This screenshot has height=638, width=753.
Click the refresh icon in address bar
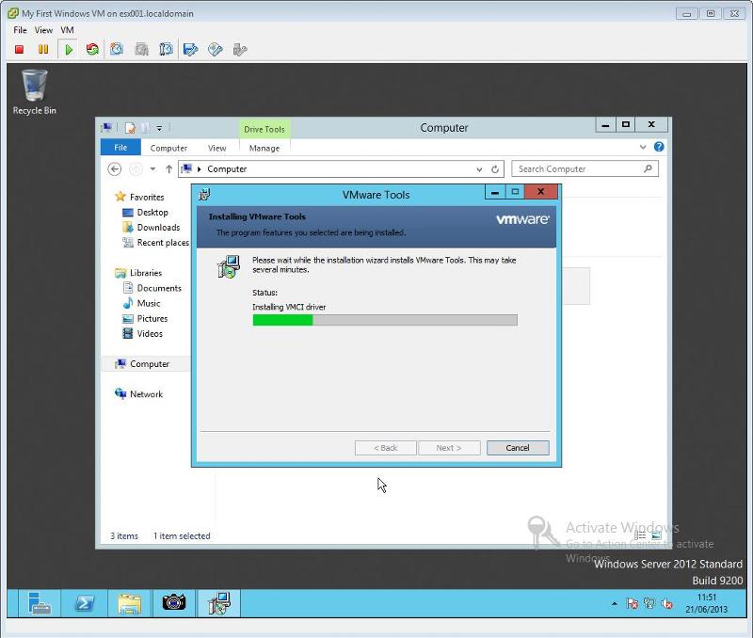click(x=495, y=169)
